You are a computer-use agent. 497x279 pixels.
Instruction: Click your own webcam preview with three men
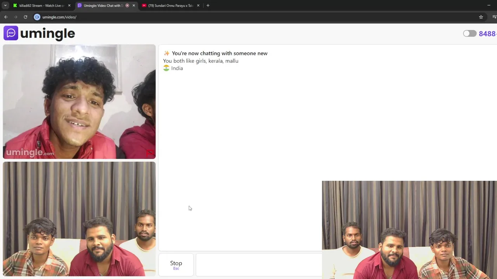click(79, 219)
